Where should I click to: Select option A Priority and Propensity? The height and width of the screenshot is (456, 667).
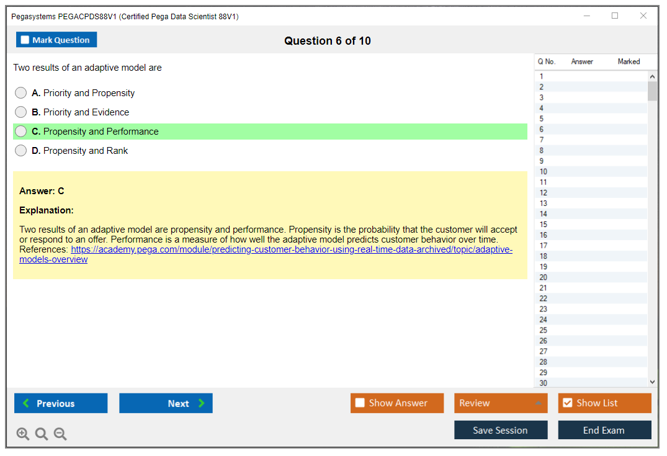(x=21, y=93)
